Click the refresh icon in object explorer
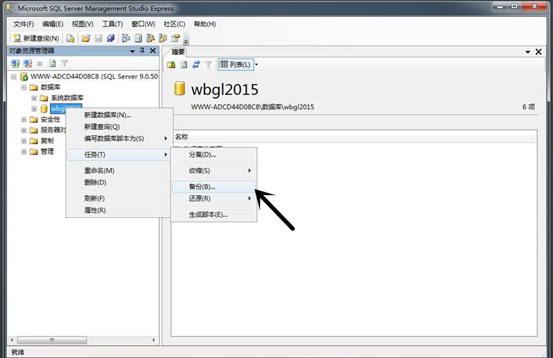Screen dimensions: 553x358 (x=53, y=63)
